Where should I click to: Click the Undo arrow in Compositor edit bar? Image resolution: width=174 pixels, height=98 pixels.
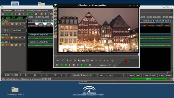click(x=104, y=60)
